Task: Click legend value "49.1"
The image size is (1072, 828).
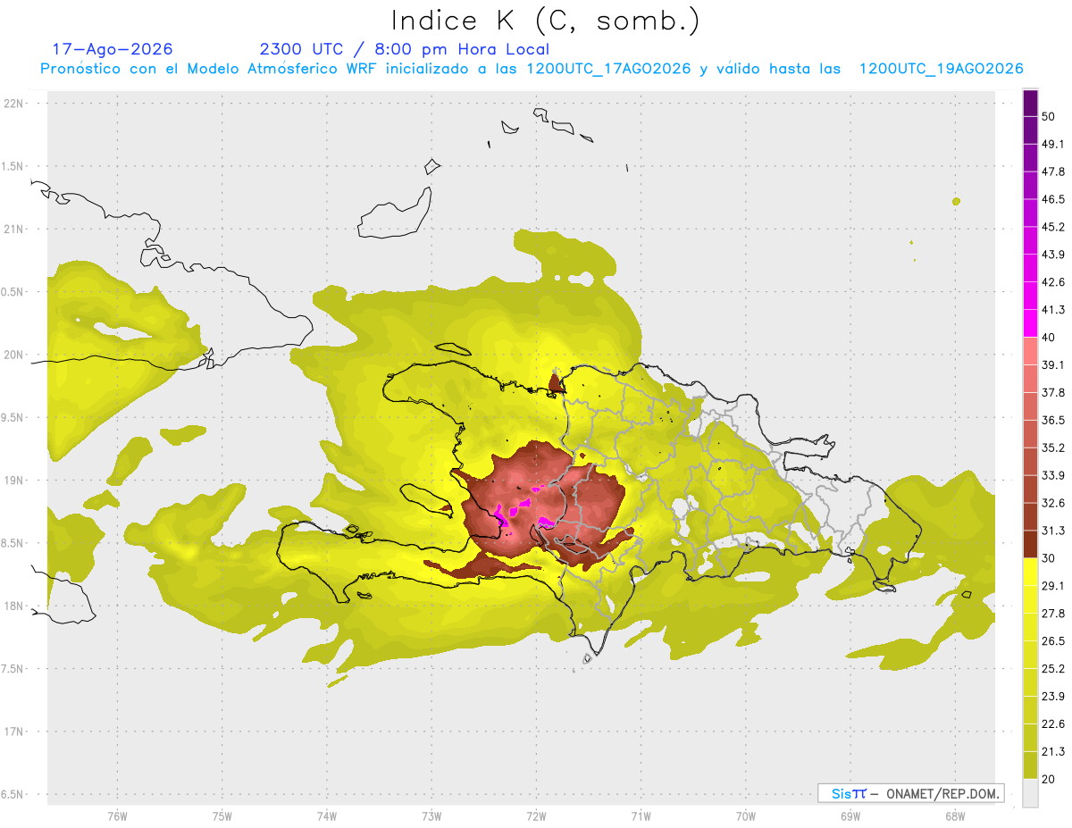Action: coord(1052,144)
